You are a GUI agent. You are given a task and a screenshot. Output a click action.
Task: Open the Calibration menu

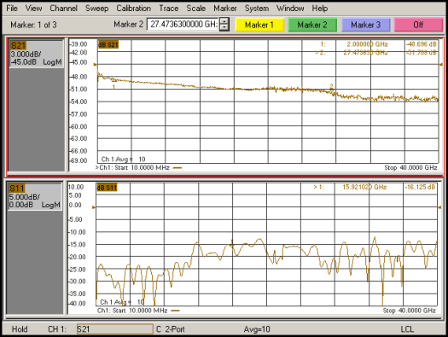133,9
